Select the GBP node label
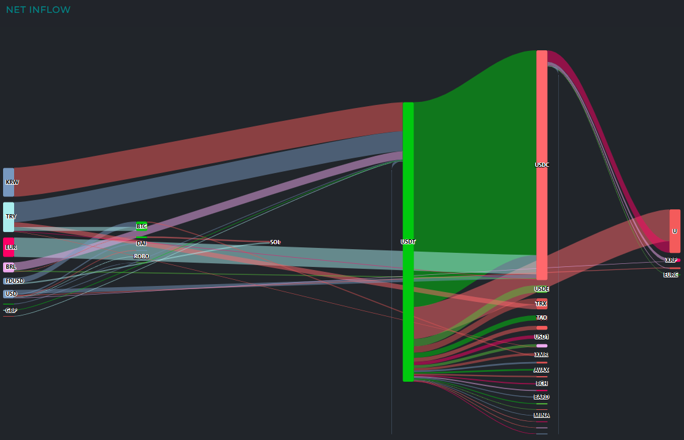Viewport: 684px width, 440px height. pos(11,311)
